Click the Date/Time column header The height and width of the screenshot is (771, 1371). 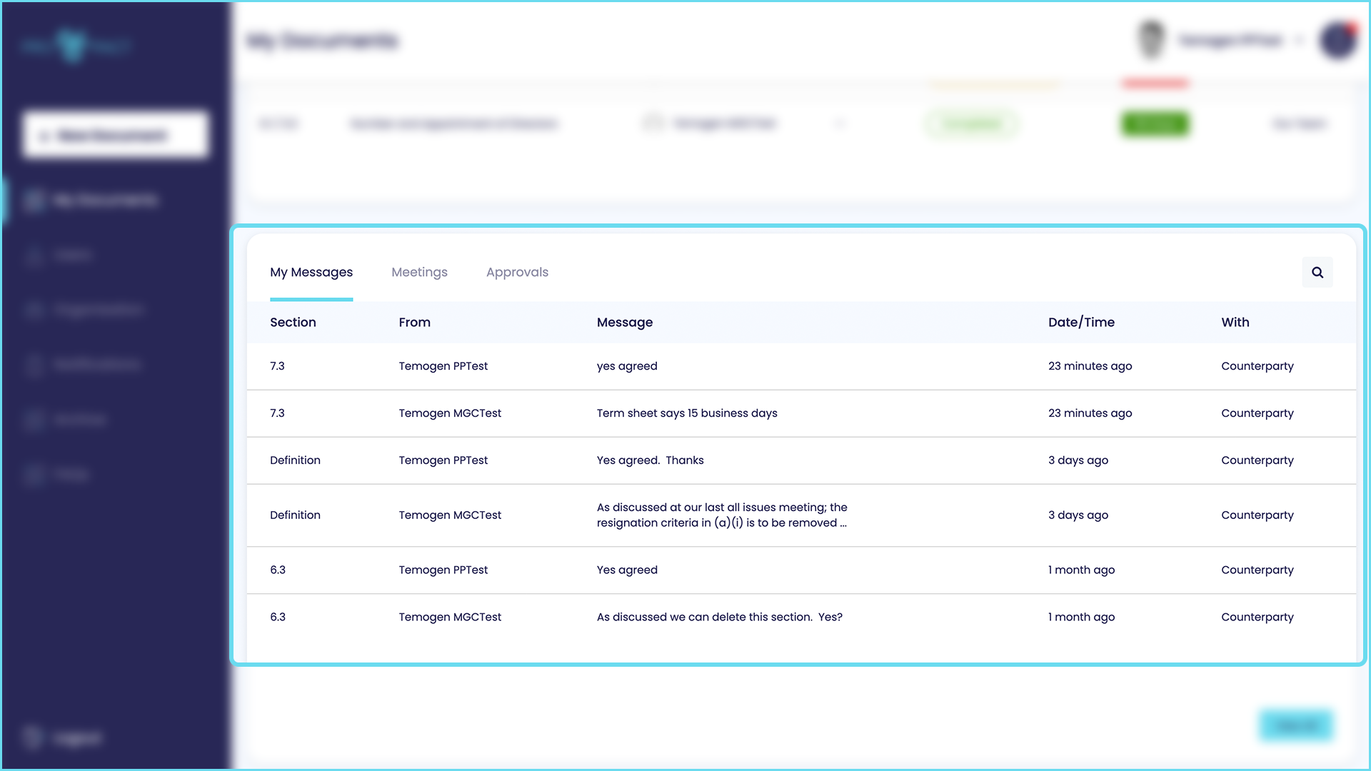coord(1081,322)
